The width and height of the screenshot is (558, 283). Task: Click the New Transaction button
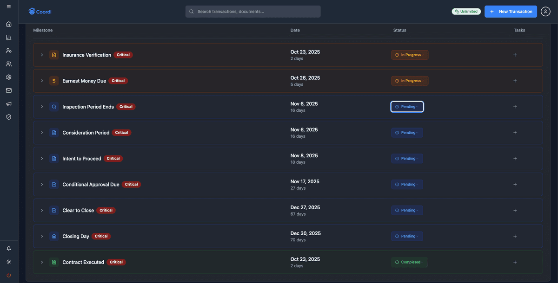[x=511, y=11]
